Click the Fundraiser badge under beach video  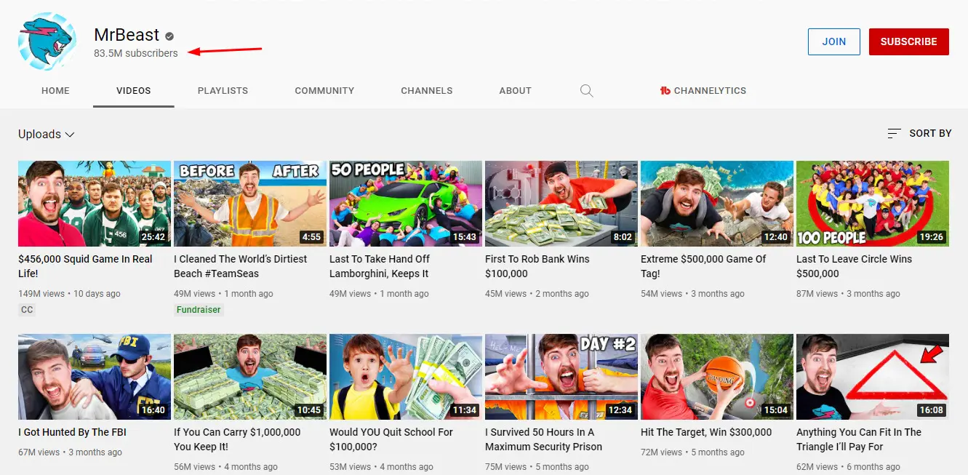pyautogui.click(x=199, y=310)
